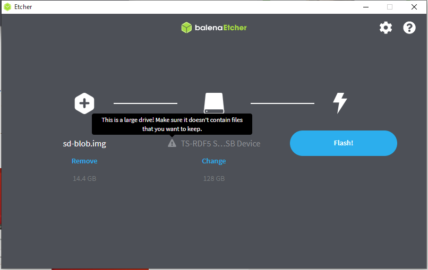Click the sd-blob.img file name
The height and width of the screenshot is (270, 428).
click(x=84, y=143)
